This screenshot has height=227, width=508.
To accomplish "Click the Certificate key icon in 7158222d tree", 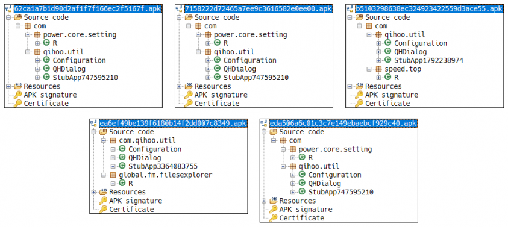I will coord(189,104).
